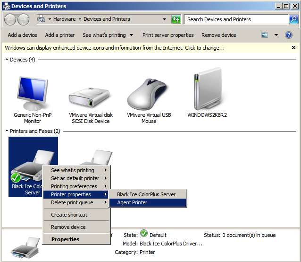Expand the dropdown arrow after Hardware breadcrumb
This screenshot has width=301, height=262.
80,19
